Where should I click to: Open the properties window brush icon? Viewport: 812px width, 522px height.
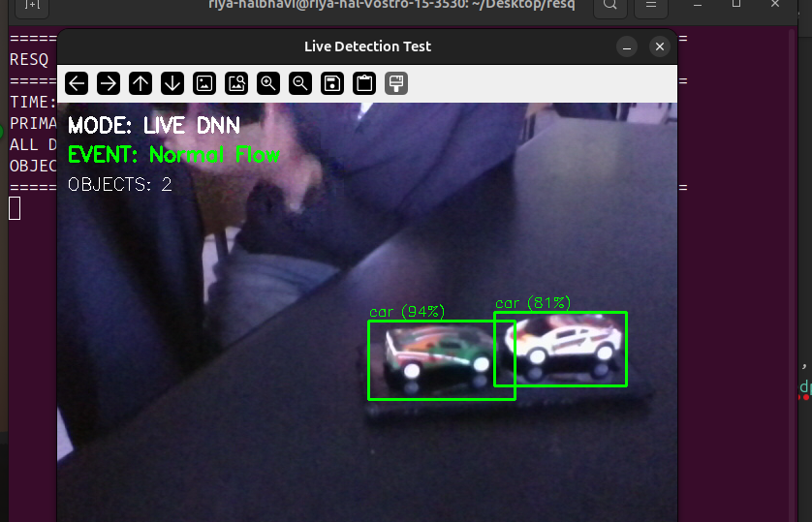click(x=396, y=83)
